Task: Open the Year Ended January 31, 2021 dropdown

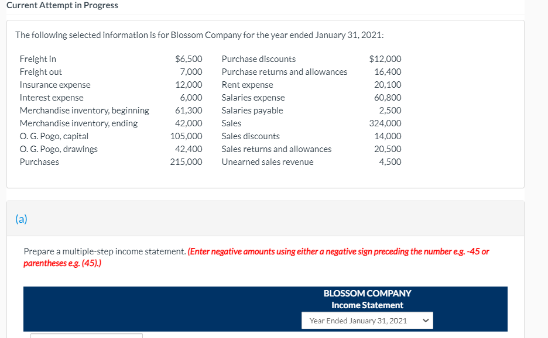Action: [x=367, y=320]
